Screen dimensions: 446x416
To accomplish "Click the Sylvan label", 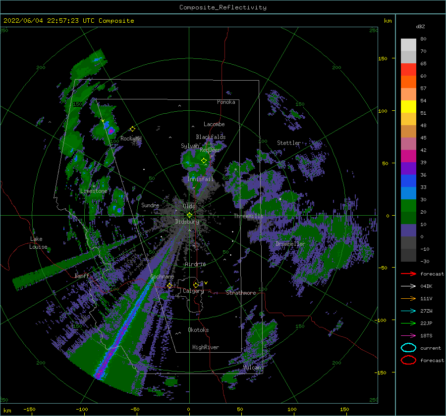I will 190,146.
